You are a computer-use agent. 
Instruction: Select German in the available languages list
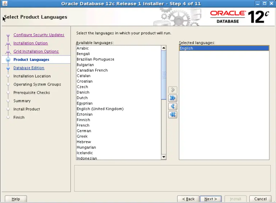pos(84,131)
